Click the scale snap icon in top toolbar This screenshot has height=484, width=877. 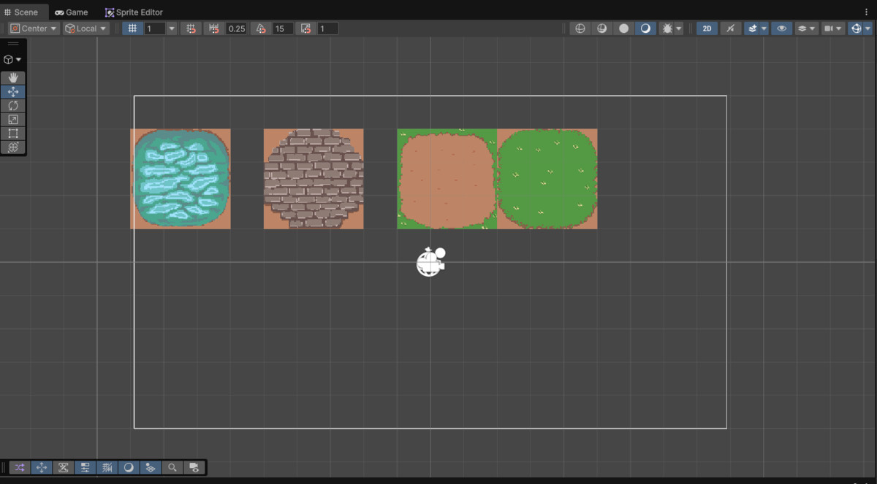(x=306, y=28)
